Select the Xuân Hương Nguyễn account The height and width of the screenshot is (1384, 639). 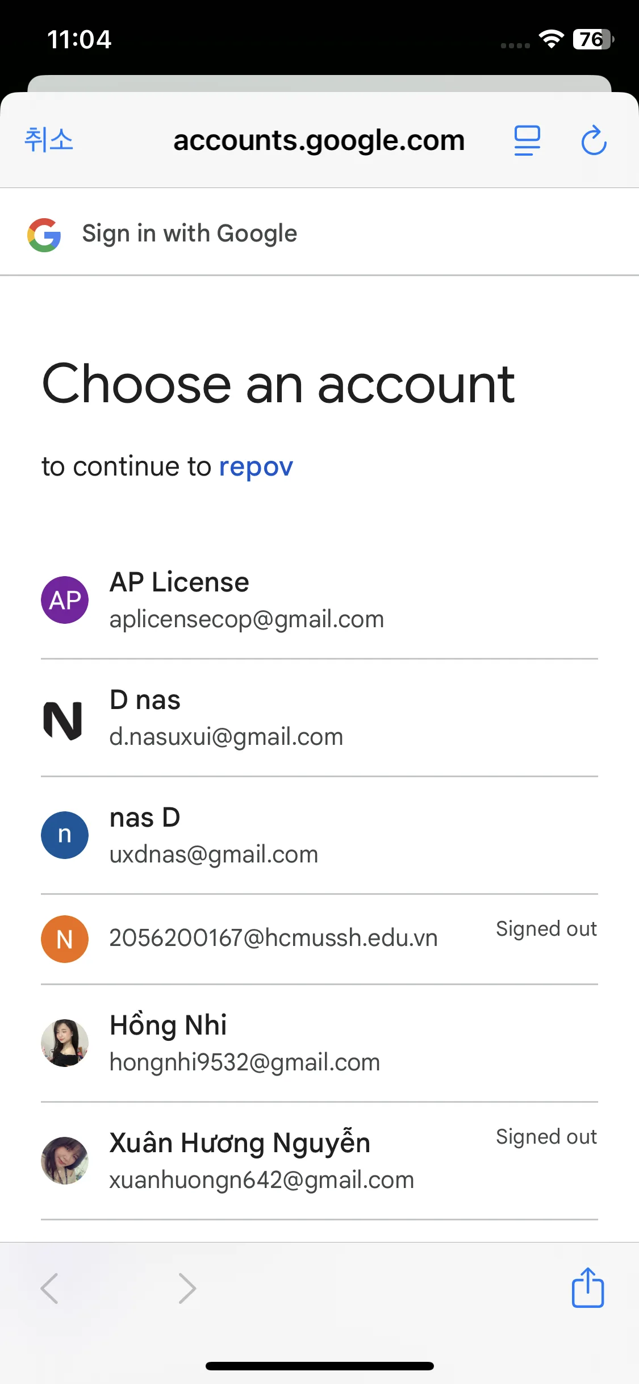pyautogui.click(x=261, y=1161)
